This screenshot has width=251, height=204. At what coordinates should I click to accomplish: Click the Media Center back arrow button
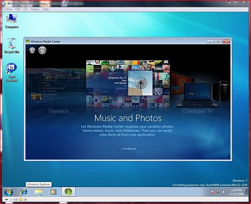point(32,50)
